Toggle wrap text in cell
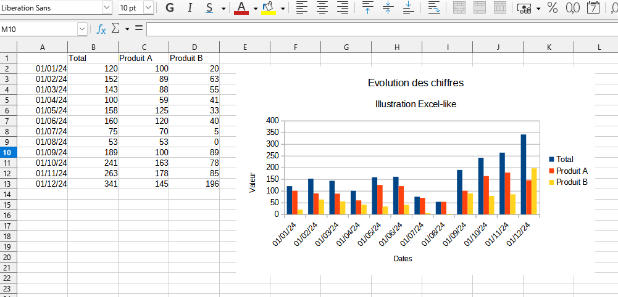Screen dimensions: 618x297 pyautogui.click(x=434, y=8)
